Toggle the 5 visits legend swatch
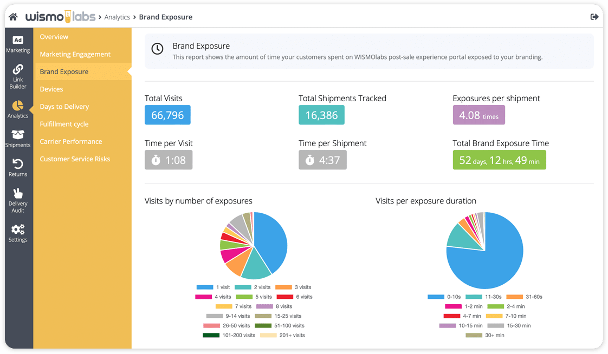The height and width of the screenshot is (354, 608). [x=244, y=297]
